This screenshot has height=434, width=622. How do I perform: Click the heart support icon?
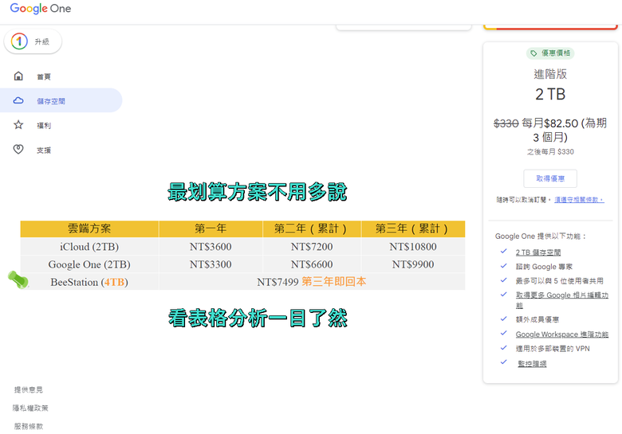tap(18, 149)
